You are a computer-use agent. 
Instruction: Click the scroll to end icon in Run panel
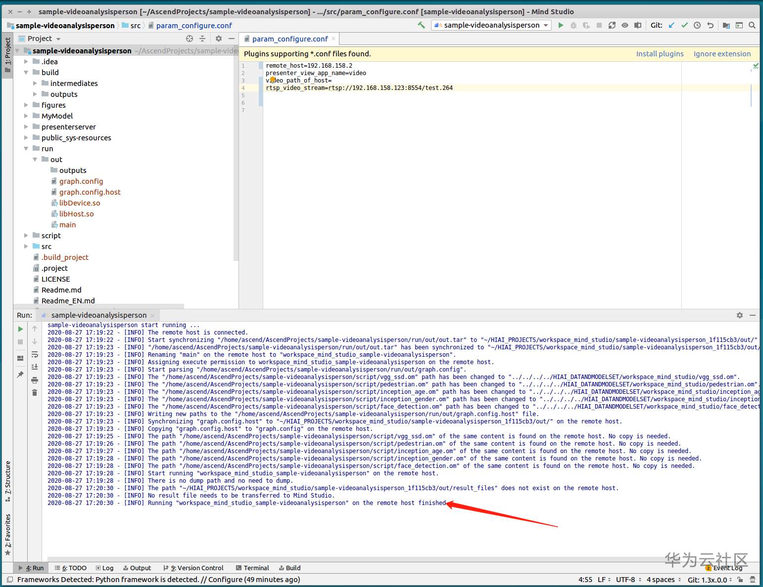tap(35, 367)
